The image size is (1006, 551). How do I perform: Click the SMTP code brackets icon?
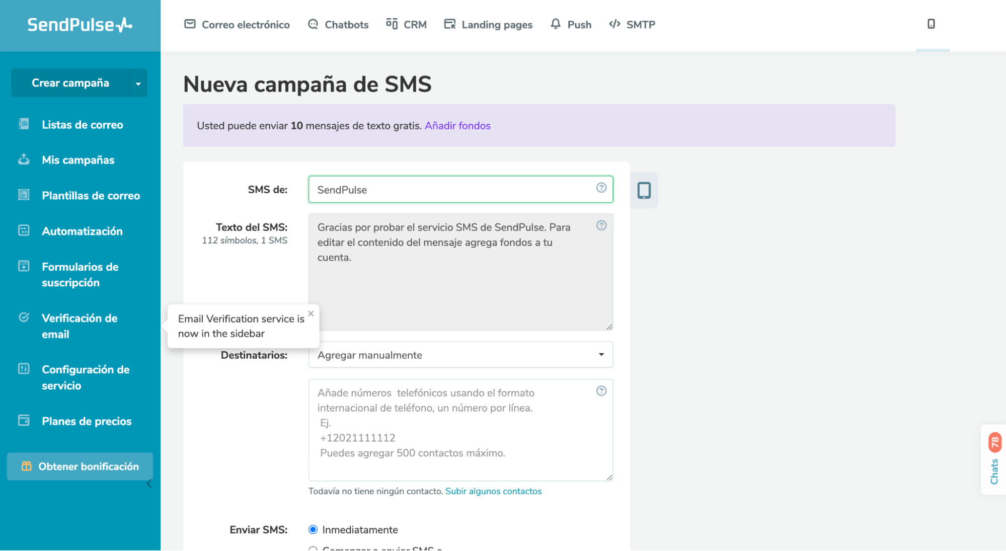click(x=614, y=24)
